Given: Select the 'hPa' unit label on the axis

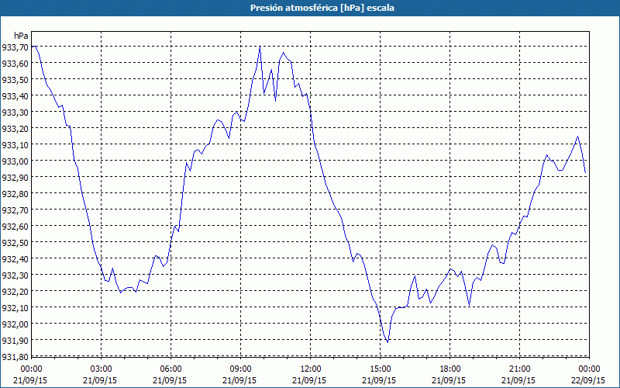Looking at the screenshot, I should [22, 36].
